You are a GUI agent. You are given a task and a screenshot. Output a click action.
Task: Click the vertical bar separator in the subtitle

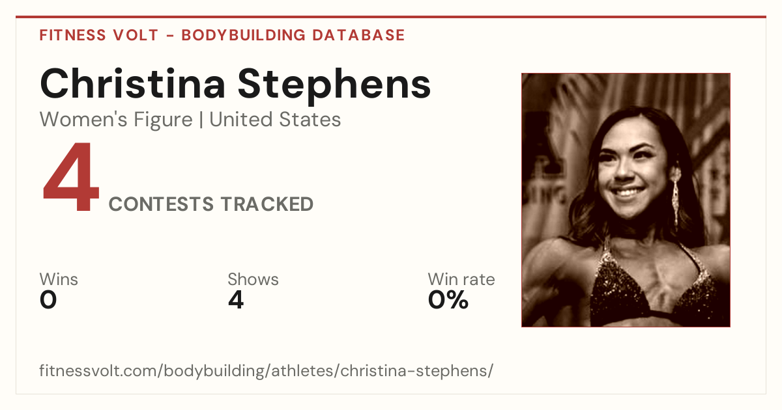pyautogui.click(x=201, y=120)
